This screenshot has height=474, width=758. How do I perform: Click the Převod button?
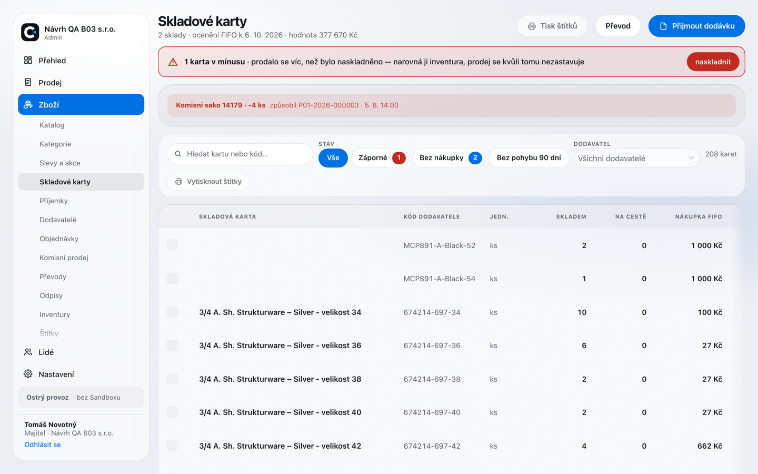coord(618,26)
